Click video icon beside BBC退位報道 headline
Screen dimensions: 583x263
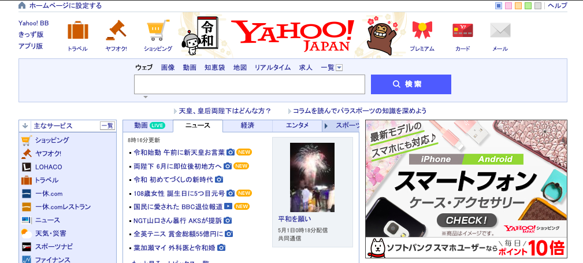(x=228, y=206)
